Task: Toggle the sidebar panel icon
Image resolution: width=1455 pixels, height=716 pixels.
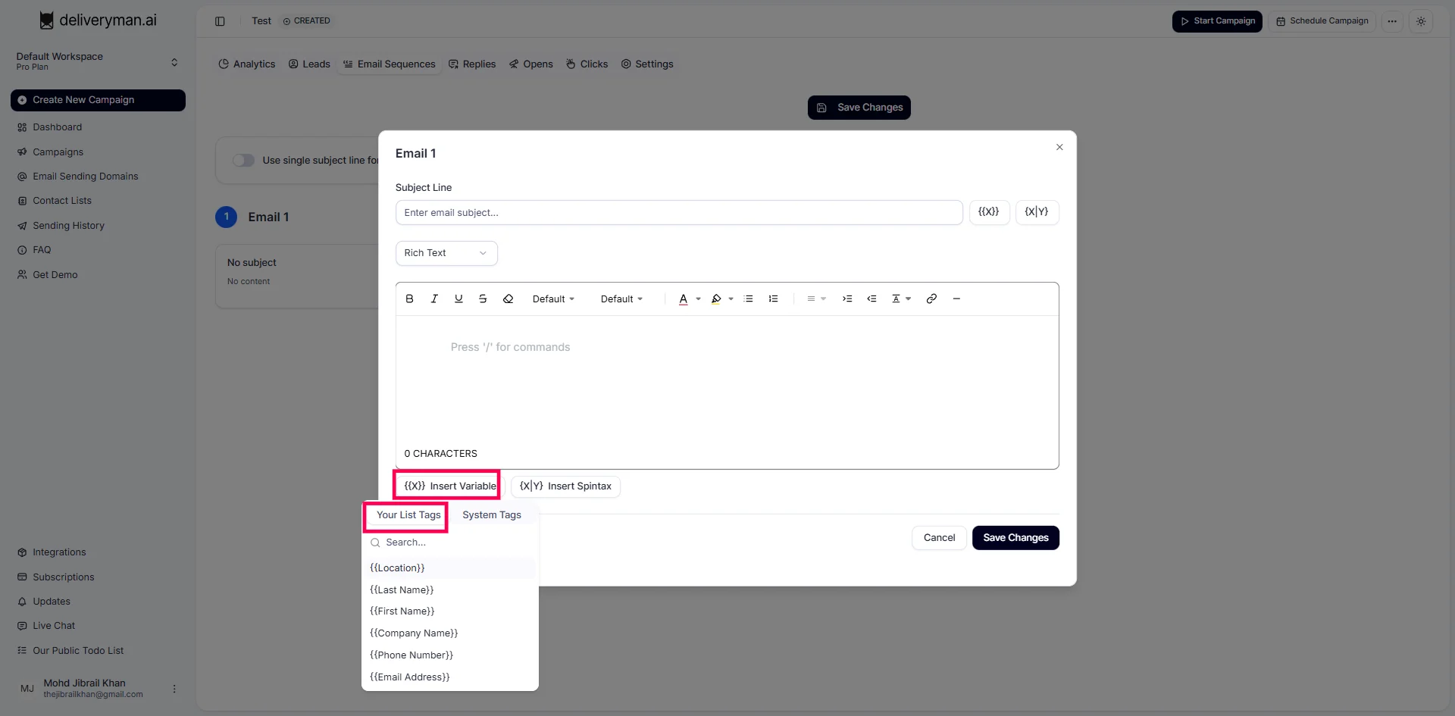Action: (220, 21)
